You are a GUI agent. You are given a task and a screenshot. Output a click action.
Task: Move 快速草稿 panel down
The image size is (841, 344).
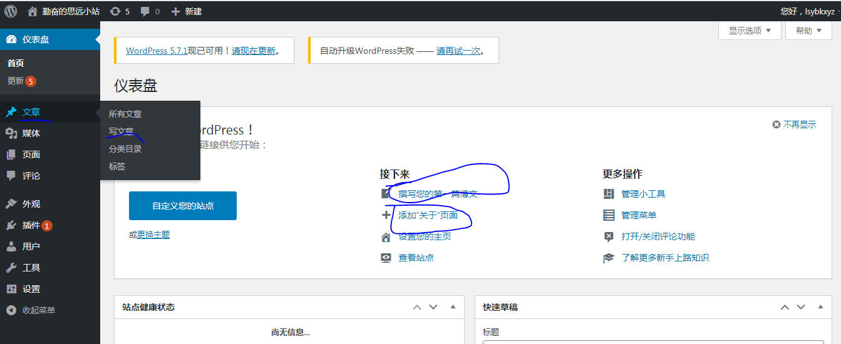pos(801,307)
